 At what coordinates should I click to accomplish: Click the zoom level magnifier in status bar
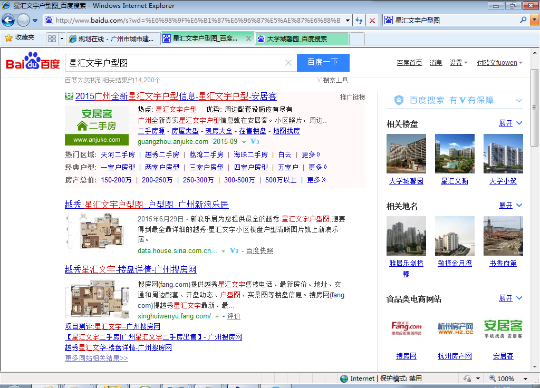click(493, 379)
